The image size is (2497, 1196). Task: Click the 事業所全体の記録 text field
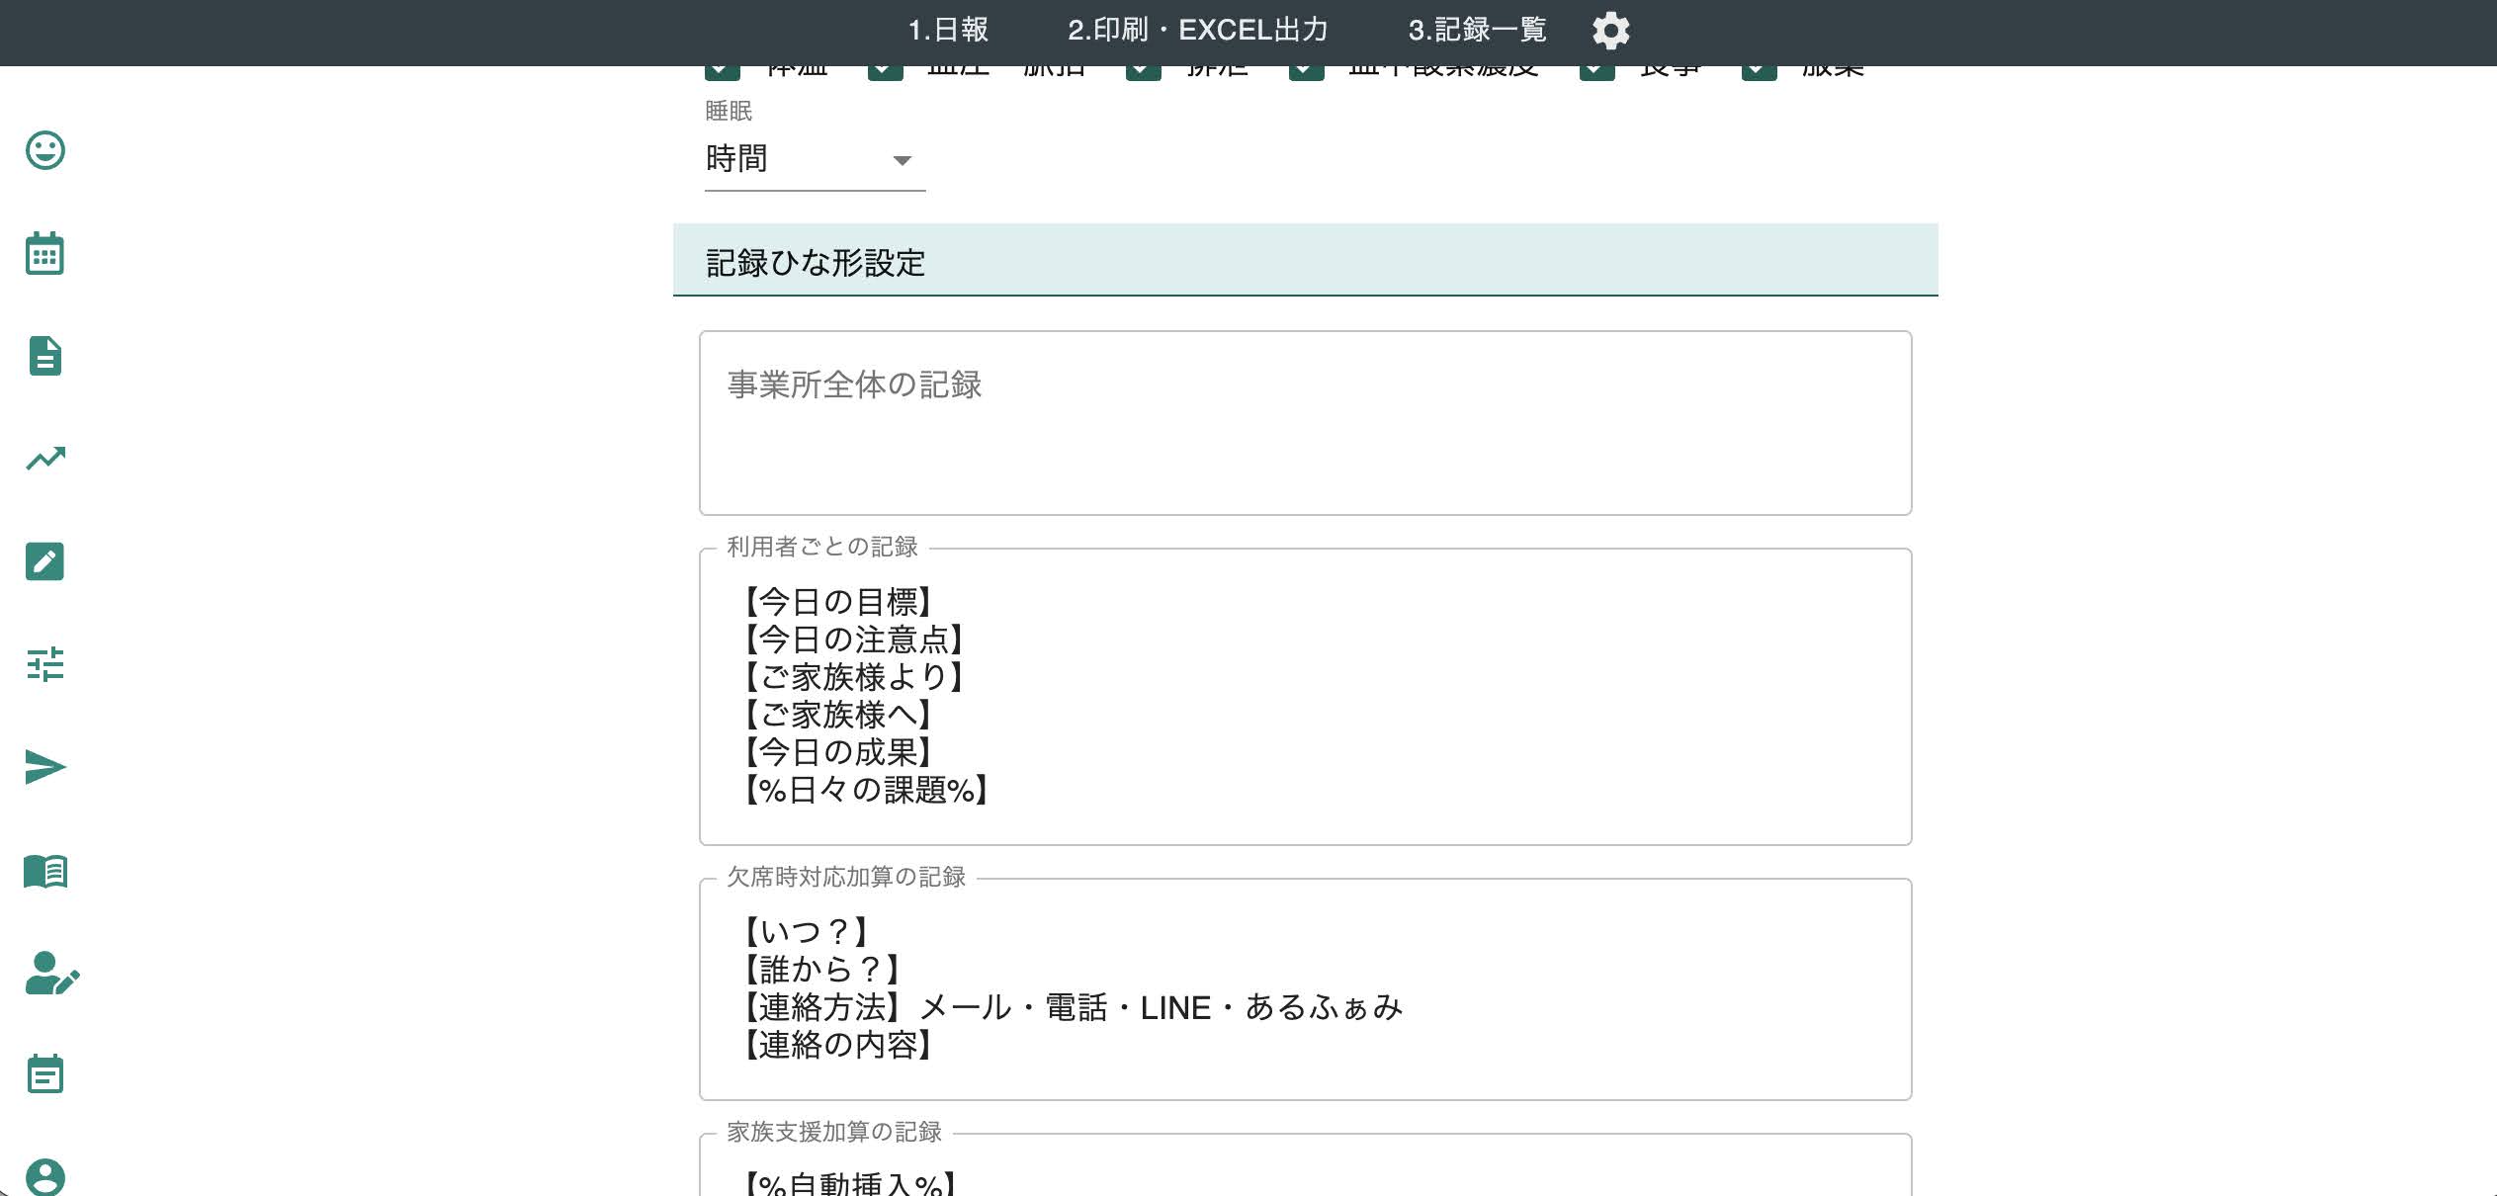tap(1305, 423)
